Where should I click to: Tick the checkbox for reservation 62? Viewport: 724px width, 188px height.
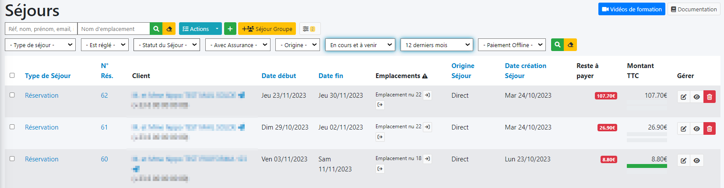click(x=12, y=95)
